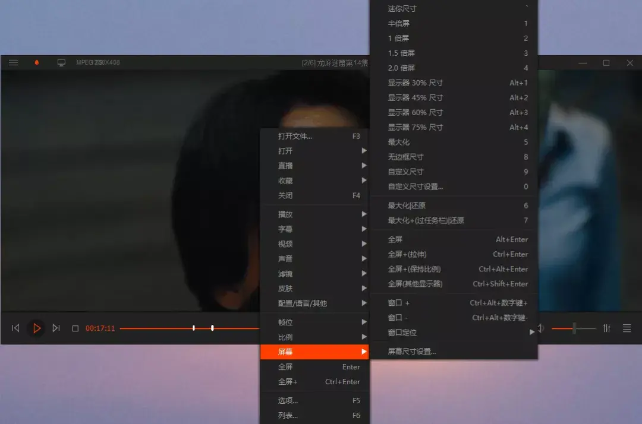Viewport: 642px width, 424px height.
Task: Adjust the volume slider
Action: [574, 328]
